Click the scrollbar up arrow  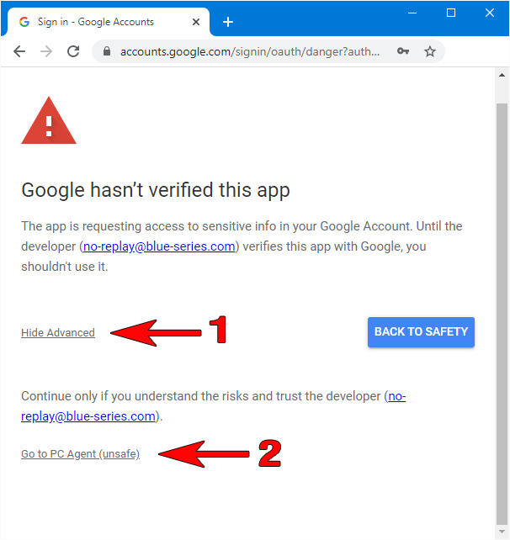pyautogui.click(x=502, y=75)
